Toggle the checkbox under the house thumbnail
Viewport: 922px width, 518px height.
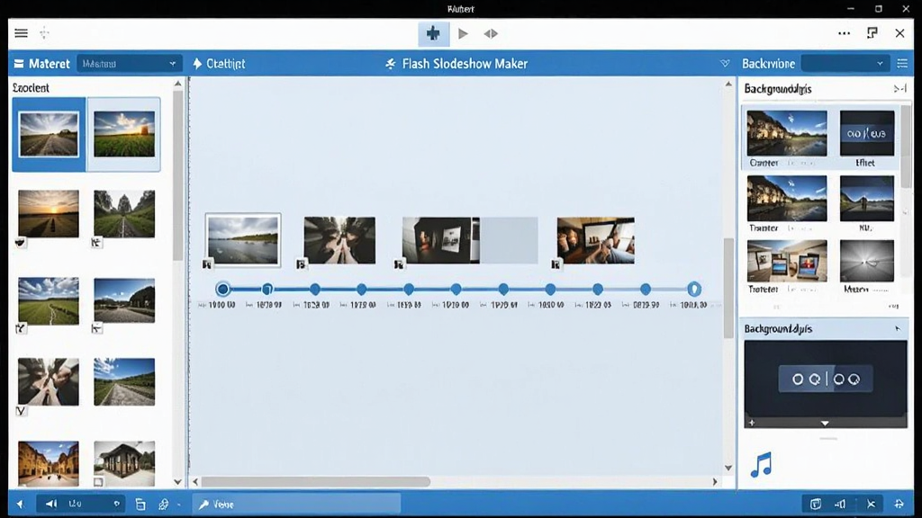[98, 482]
